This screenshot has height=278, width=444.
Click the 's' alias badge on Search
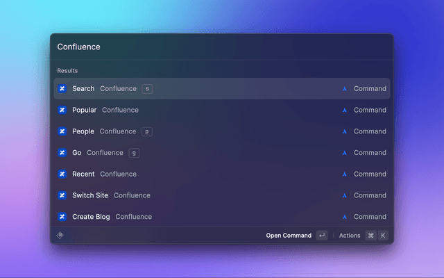click(147, 89)
